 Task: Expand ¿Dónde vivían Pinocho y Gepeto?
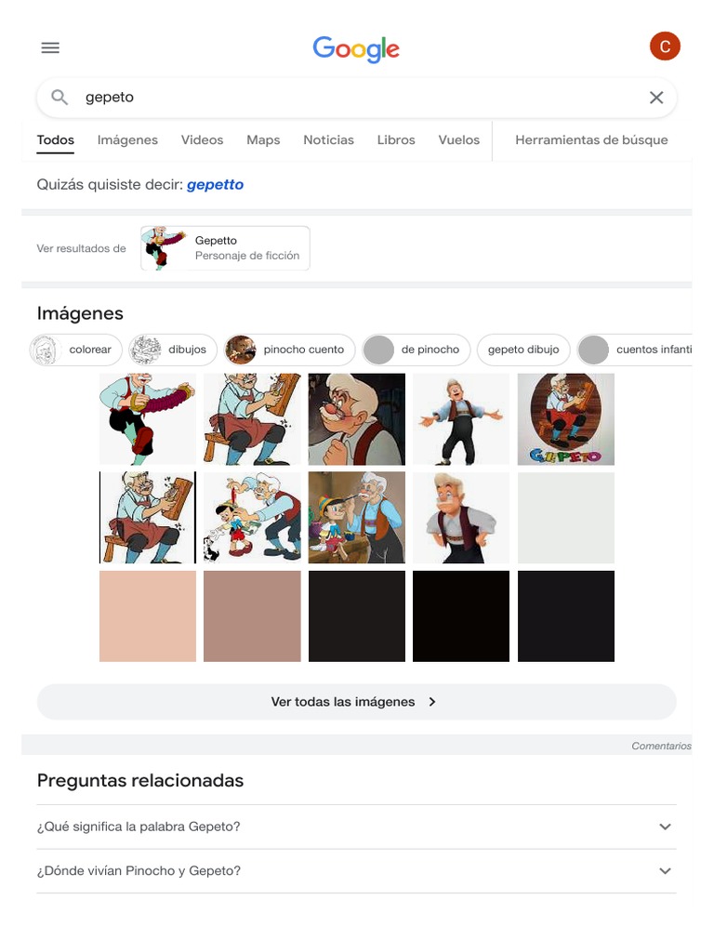tap(356, 871)
